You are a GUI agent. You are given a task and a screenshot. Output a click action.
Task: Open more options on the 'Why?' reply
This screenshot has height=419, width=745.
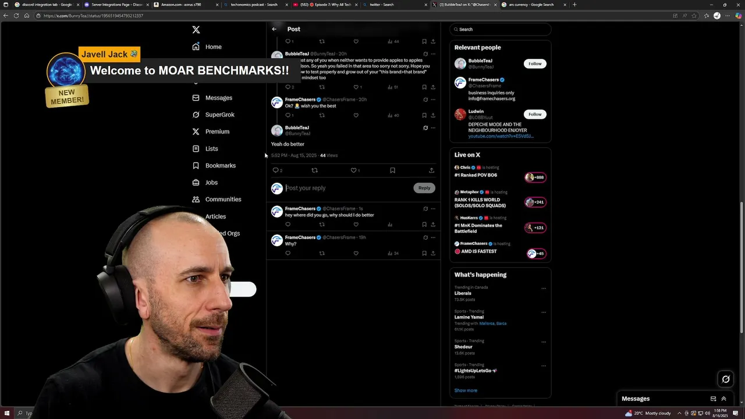pyautogui.click(x=433, y=237)
